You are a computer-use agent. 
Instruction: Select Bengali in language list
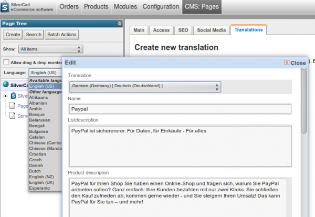pos(45,126)
